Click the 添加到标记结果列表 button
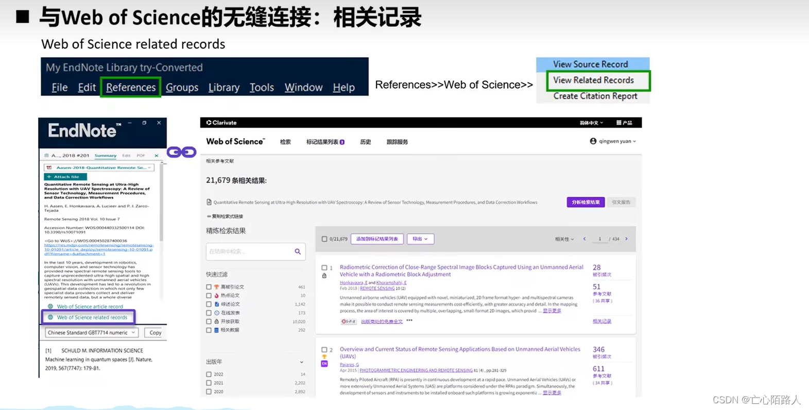 point(377,239)
